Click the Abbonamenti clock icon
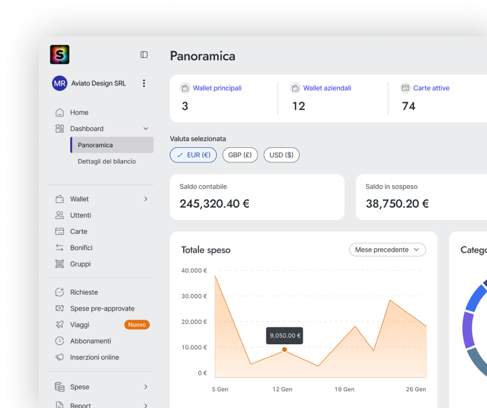 coord(59,341)
